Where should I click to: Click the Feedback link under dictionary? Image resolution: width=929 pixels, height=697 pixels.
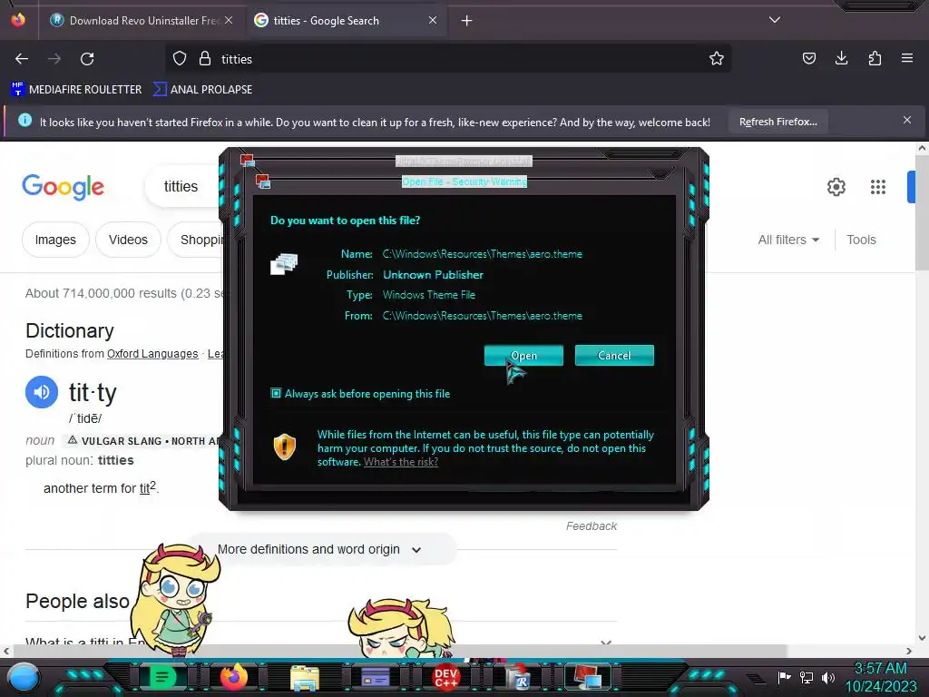pos(592,526)
